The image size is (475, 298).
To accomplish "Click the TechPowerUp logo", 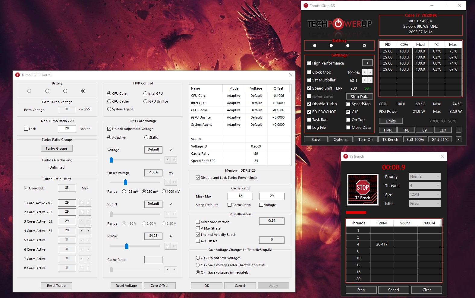I will point(339,24).
